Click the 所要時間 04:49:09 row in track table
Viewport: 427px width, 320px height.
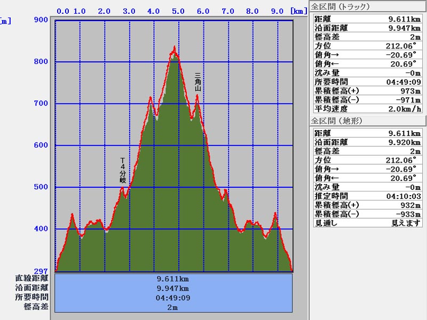[x=367, y=82]
